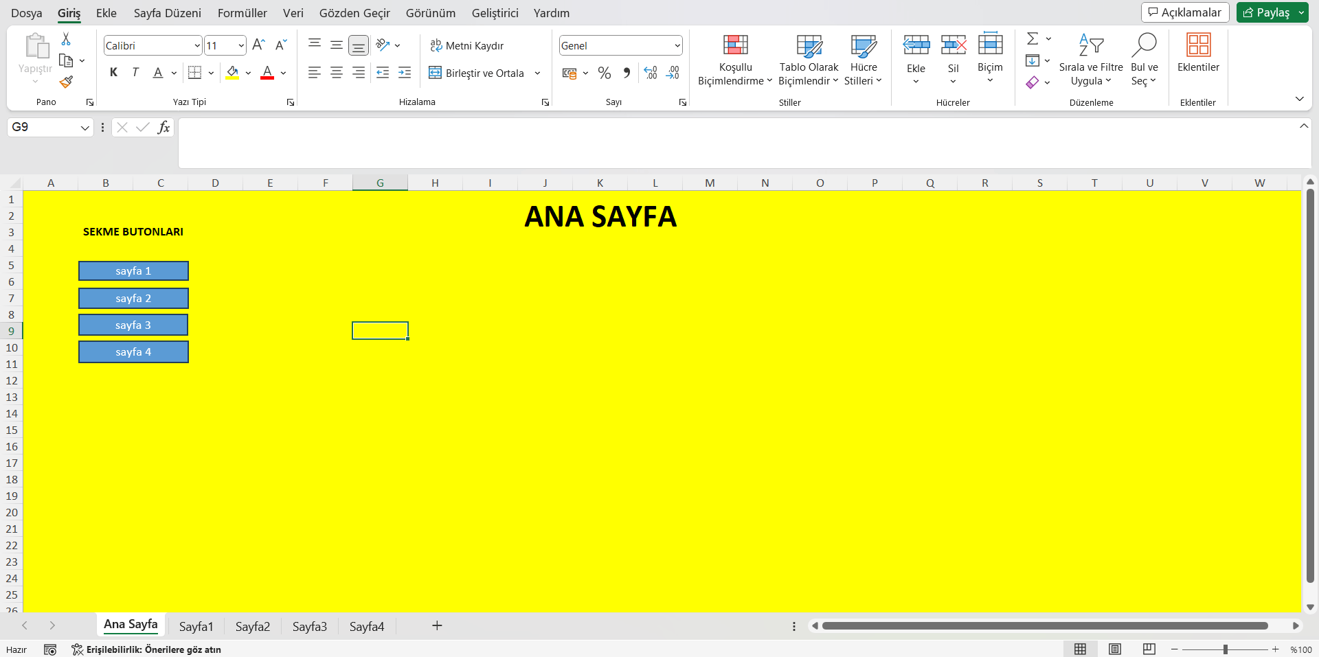
Task: Increase indent icon in Hizalama
Action: (405, 73)
